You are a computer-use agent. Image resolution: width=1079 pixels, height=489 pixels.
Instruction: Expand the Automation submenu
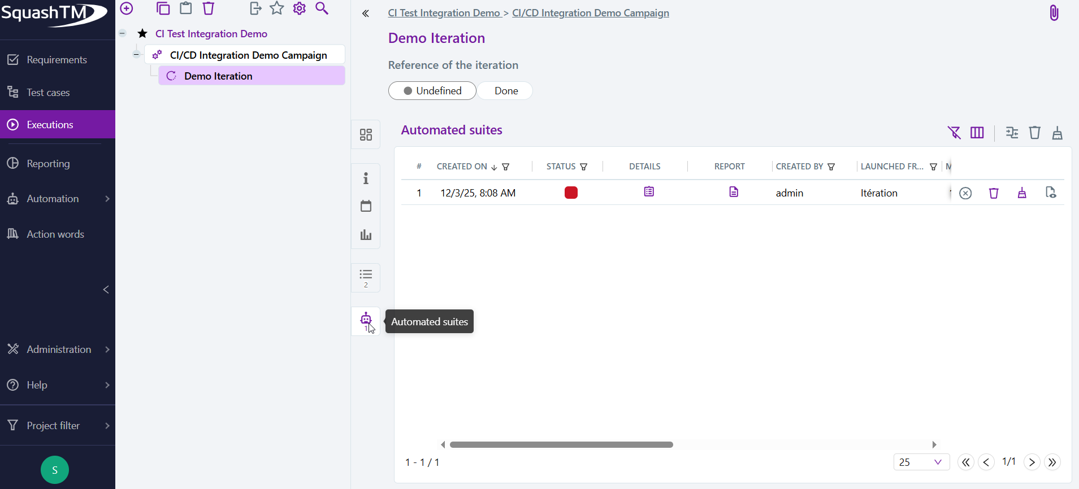(x=107, y=199)
